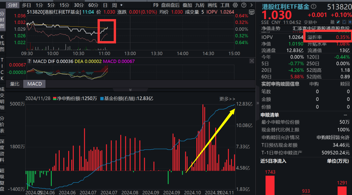The image size is (352, 195).
Task: Switch to 分时 chart tab
Action: click(x=12, y=5)
